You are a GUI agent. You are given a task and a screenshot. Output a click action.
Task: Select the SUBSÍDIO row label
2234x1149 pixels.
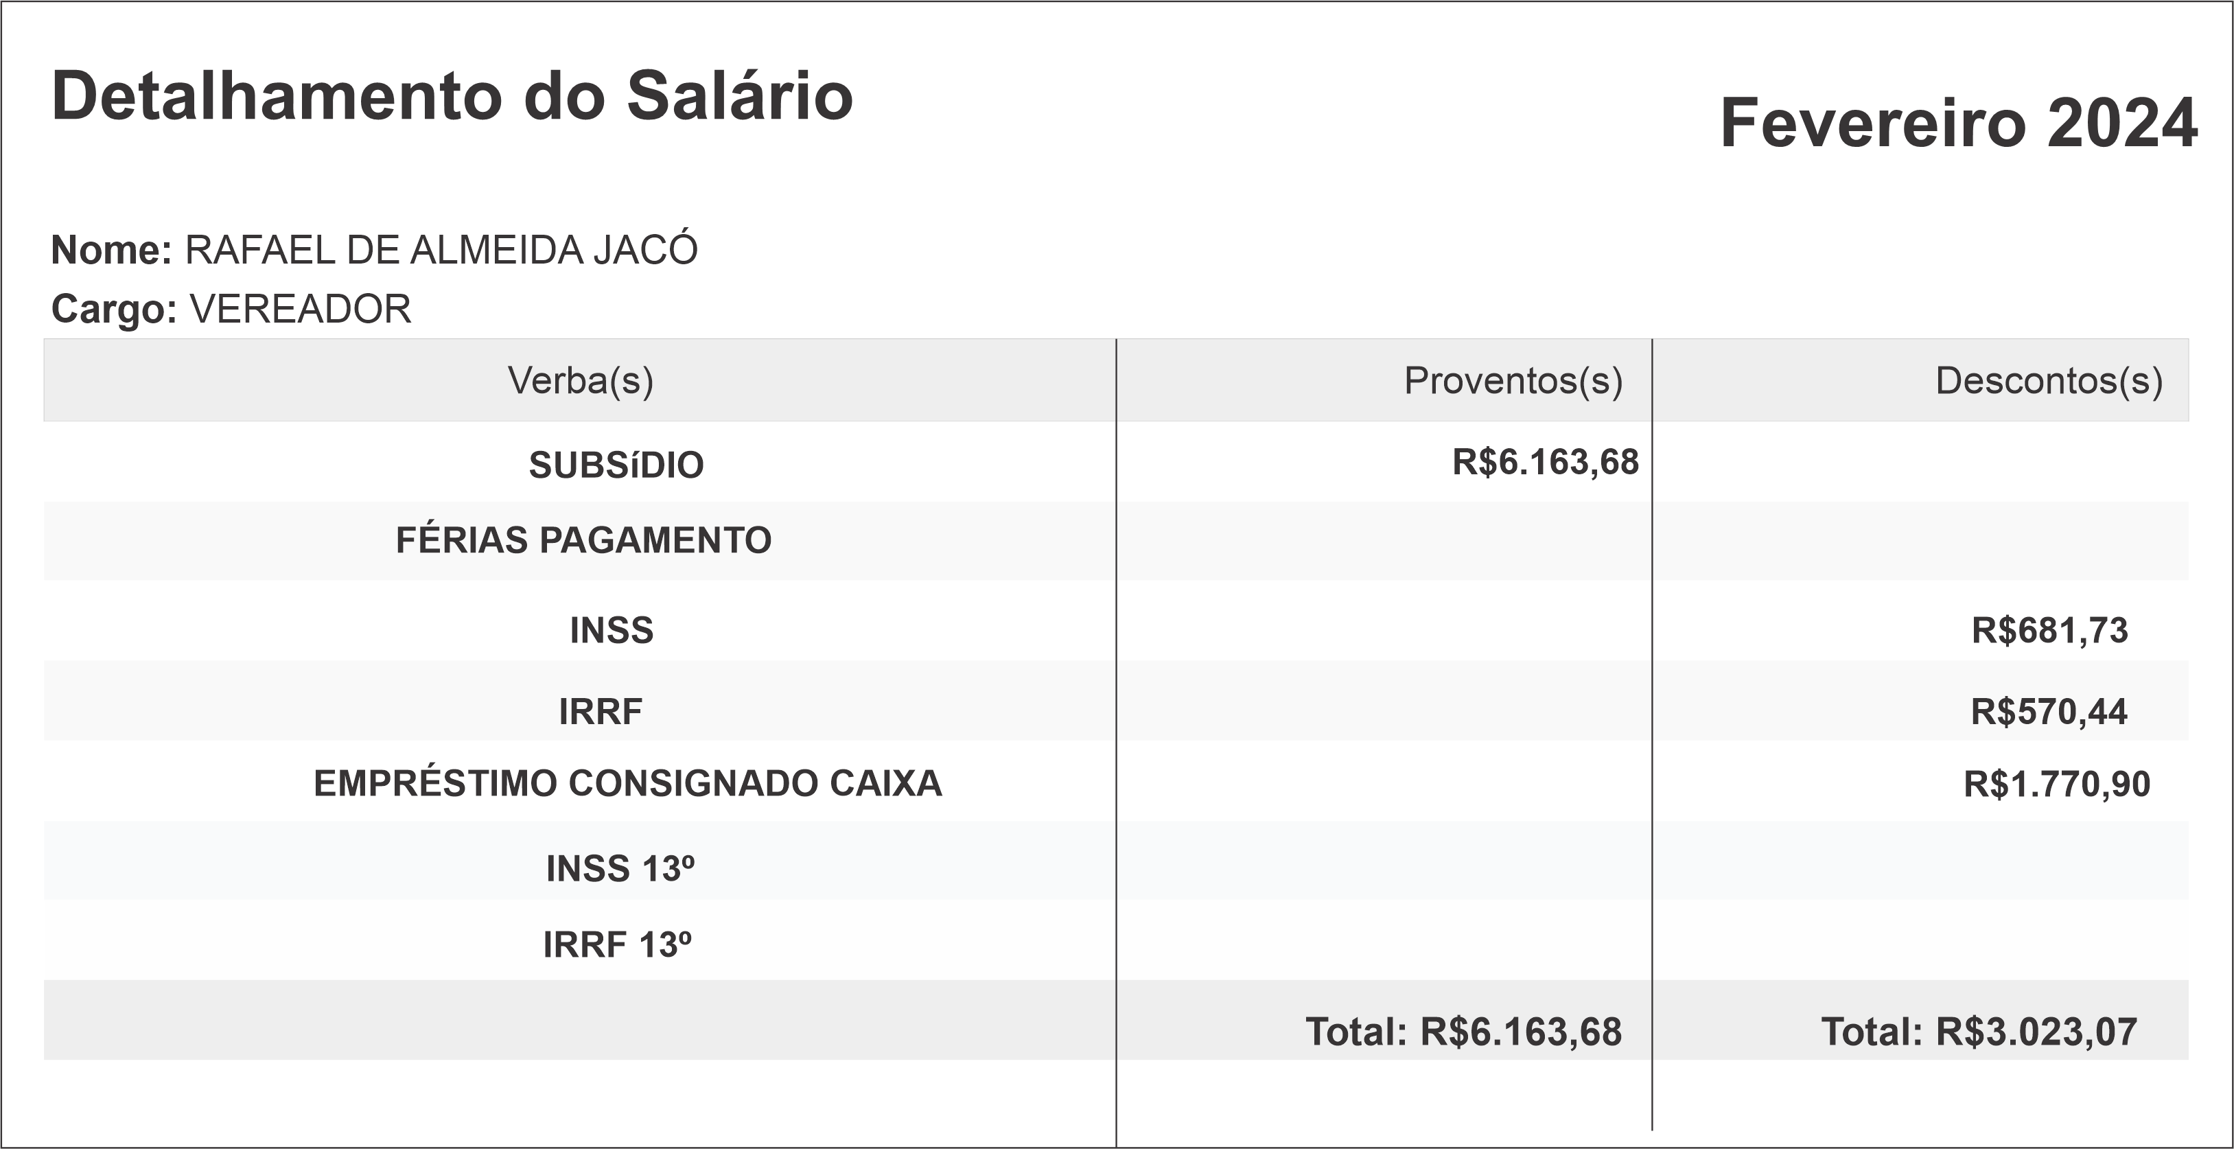coord(616,465)
